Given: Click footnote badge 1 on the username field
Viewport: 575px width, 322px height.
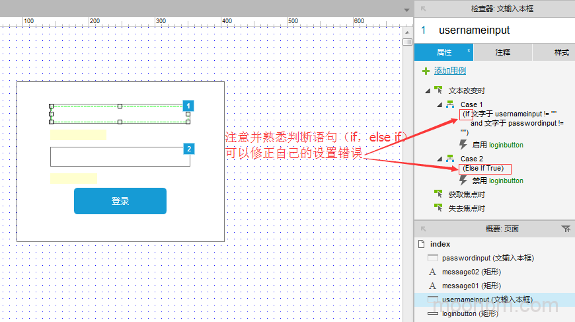Looking at the screenshot, I should (x=188, y=106).
